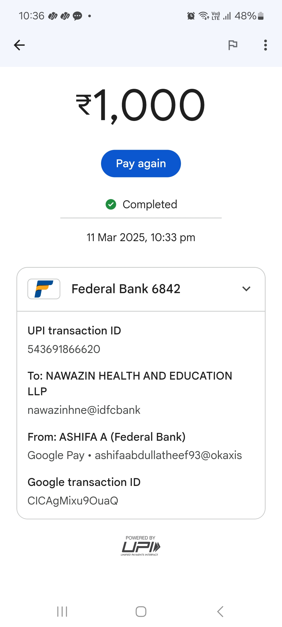Tap the Android navigation back chevron
The width and height of the screenshot is (282, 627).
click(220, 612)
